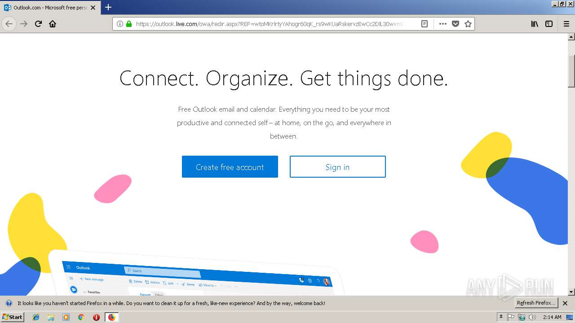Image resolution: width=575 pixels, height=323 pixels.
Task: Open page actions three-dot menu
Action: (x=443, y=24)
